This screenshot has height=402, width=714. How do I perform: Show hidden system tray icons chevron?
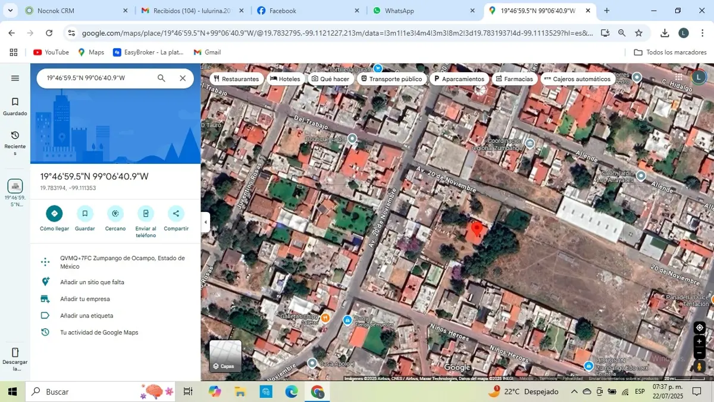pos(574,391)
